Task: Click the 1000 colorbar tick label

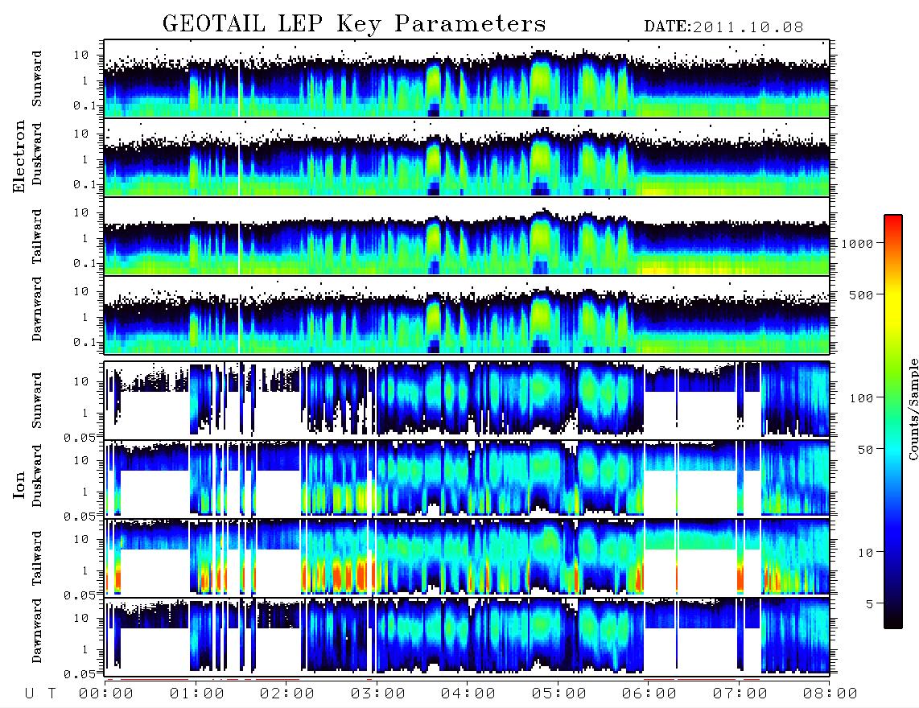Action: tap(857, 244)
